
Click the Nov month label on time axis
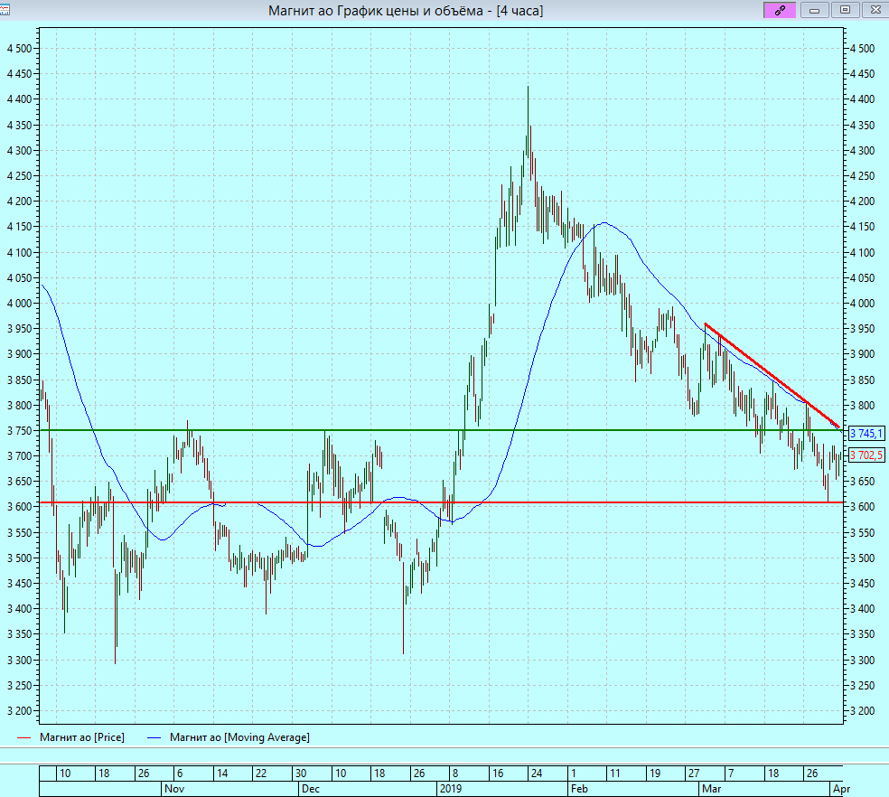[174, 789]
